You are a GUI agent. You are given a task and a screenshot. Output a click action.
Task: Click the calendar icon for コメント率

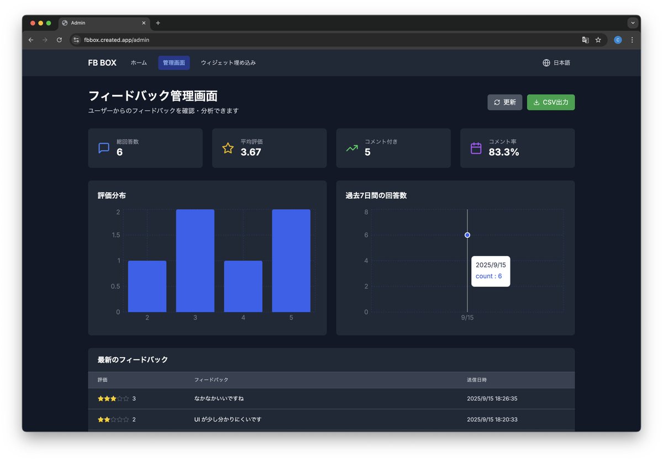(x=476, y=148)
